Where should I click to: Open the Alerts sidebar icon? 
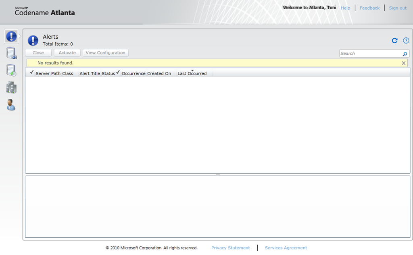pos(11,36)
